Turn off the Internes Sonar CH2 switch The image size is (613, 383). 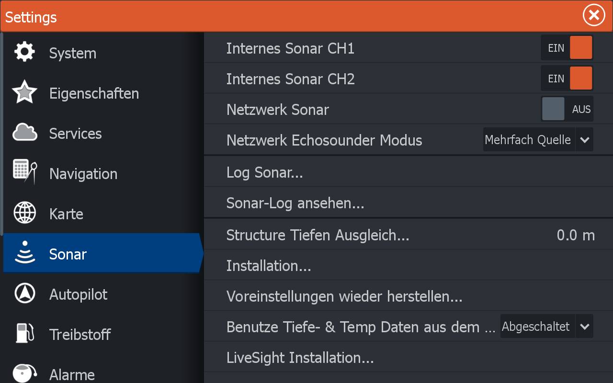tap(567, 79)
